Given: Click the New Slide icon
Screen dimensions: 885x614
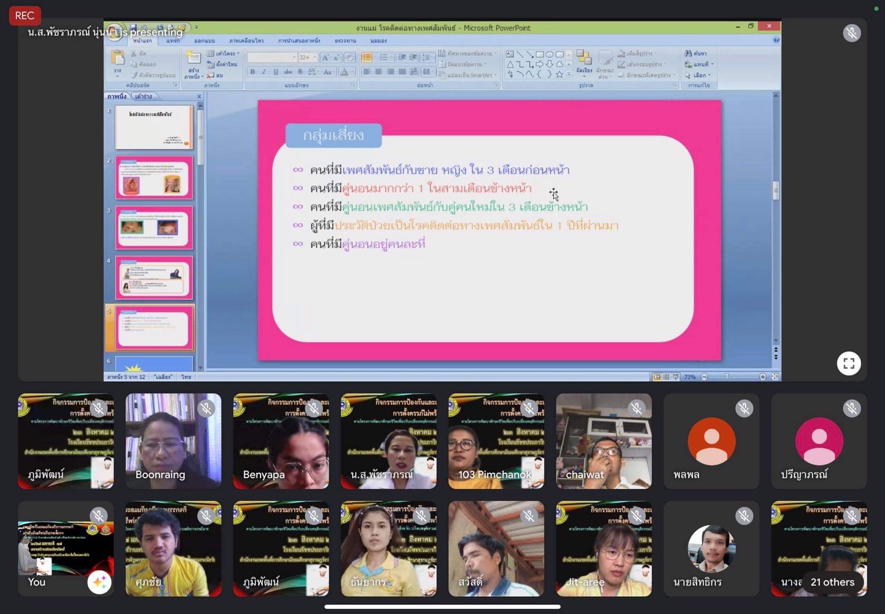Looking at the screenshot, I should coord(193,59).
